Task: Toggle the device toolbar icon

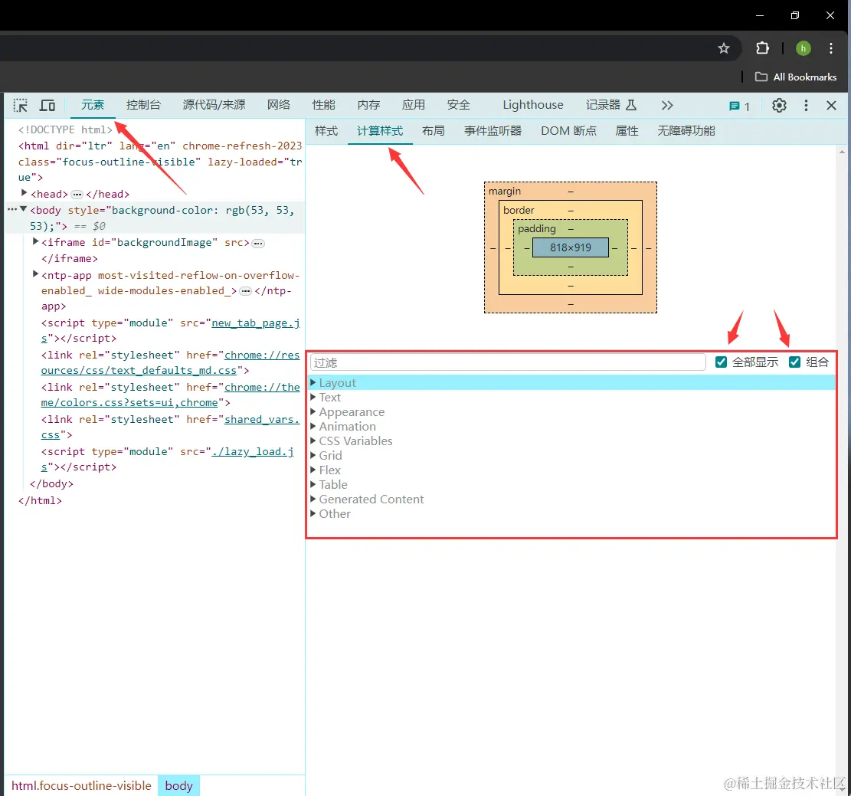Action: pyautogui.click(x=47, y=105)
